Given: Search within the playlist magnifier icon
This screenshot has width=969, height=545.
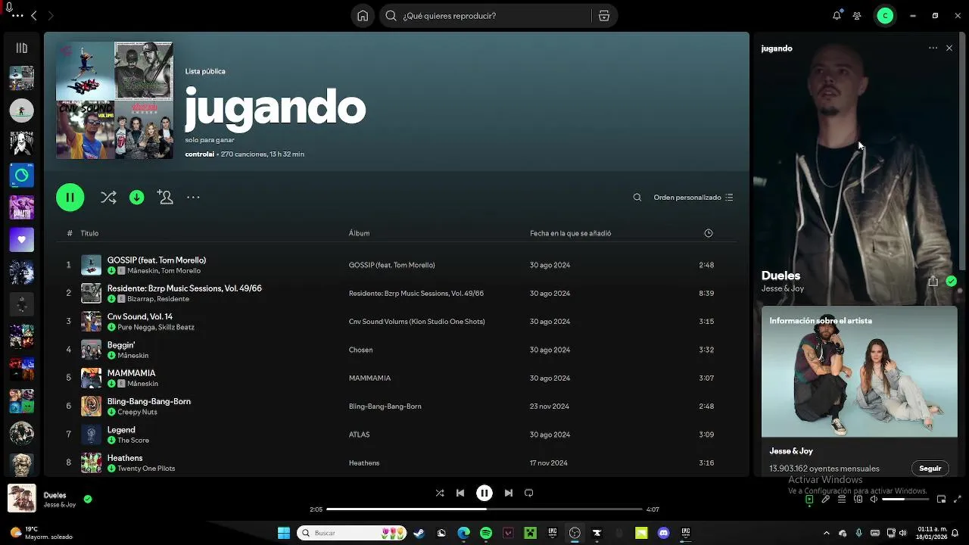Looking at the screenshot, I should tap(637, 198).
